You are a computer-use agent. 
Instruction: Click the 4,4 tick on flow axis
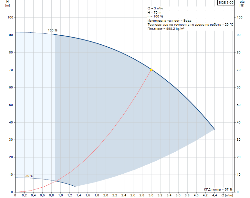214,196
